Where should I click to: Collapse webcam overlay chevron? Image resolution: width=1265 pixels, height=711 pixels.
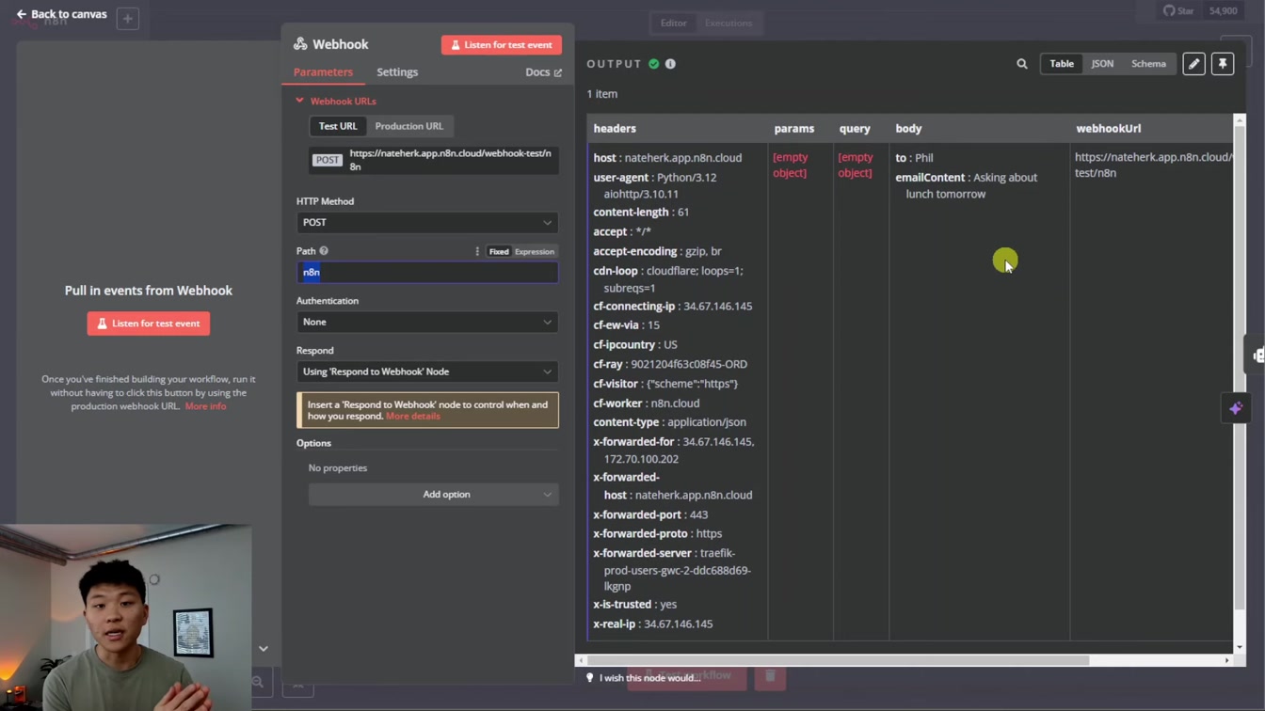(x=264, y=649)
